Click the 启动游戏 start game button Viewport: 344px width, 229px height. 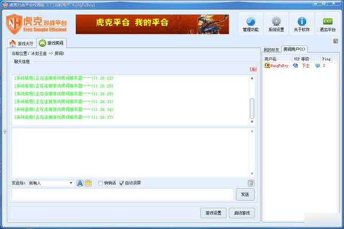point(242,213)
